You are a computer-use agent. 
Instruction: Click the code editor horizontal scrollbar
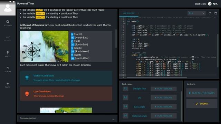tap(156, 77)
